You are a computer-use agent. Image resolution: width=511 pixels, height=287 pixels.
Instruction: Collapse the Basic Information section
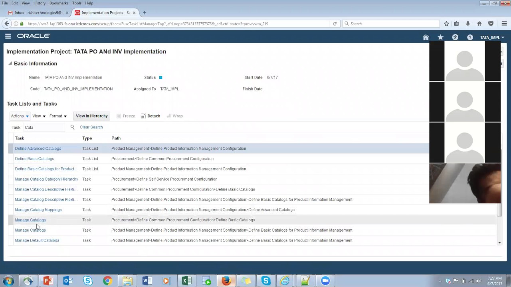click(10, 63)
